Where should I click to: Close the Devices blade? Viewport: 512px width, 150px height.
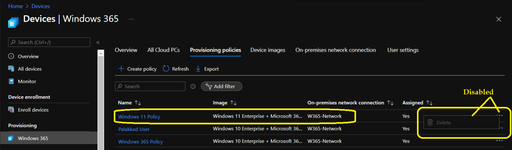click(499, 19)
